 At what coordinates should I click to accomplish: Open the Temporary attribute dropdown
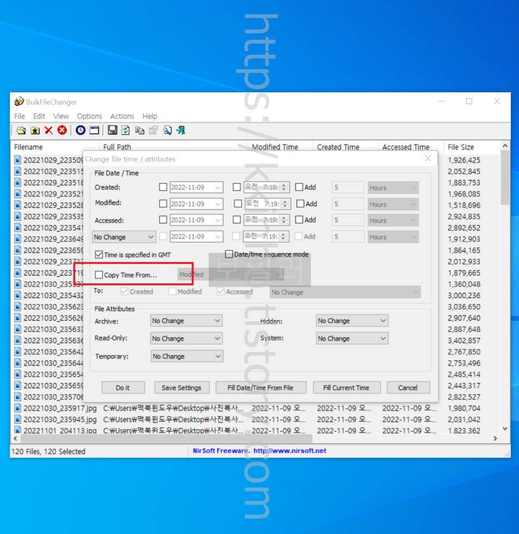(x=187, y=356)
